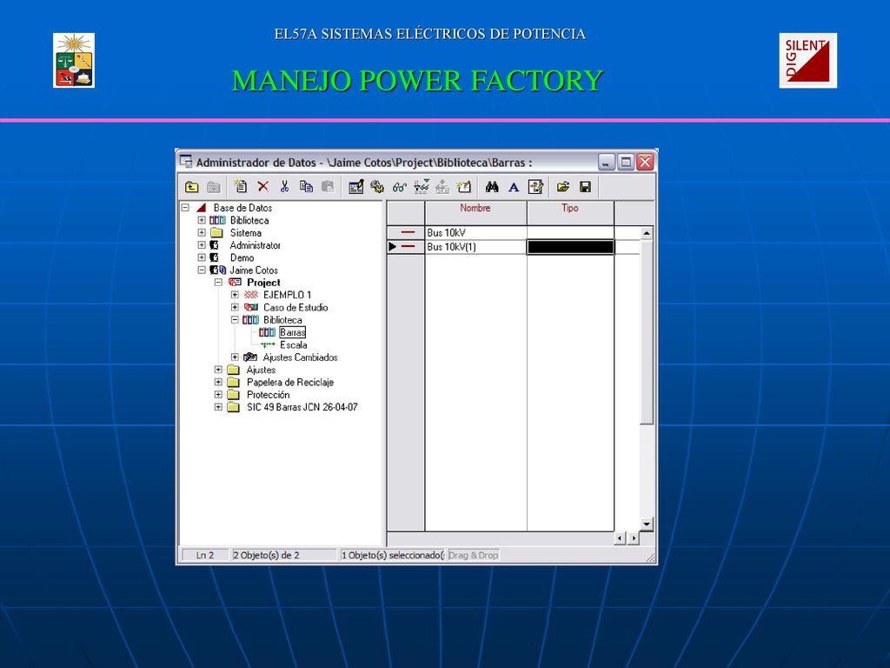The width and height of the screenshot is (890, 668).
Task: Delete the selection with the red X icon
Action: [x=262, y=186]
